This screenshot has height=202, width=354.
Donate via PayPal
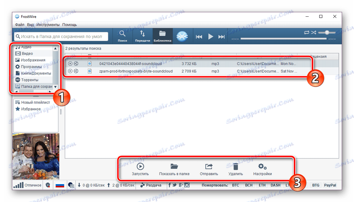point(330,185)
